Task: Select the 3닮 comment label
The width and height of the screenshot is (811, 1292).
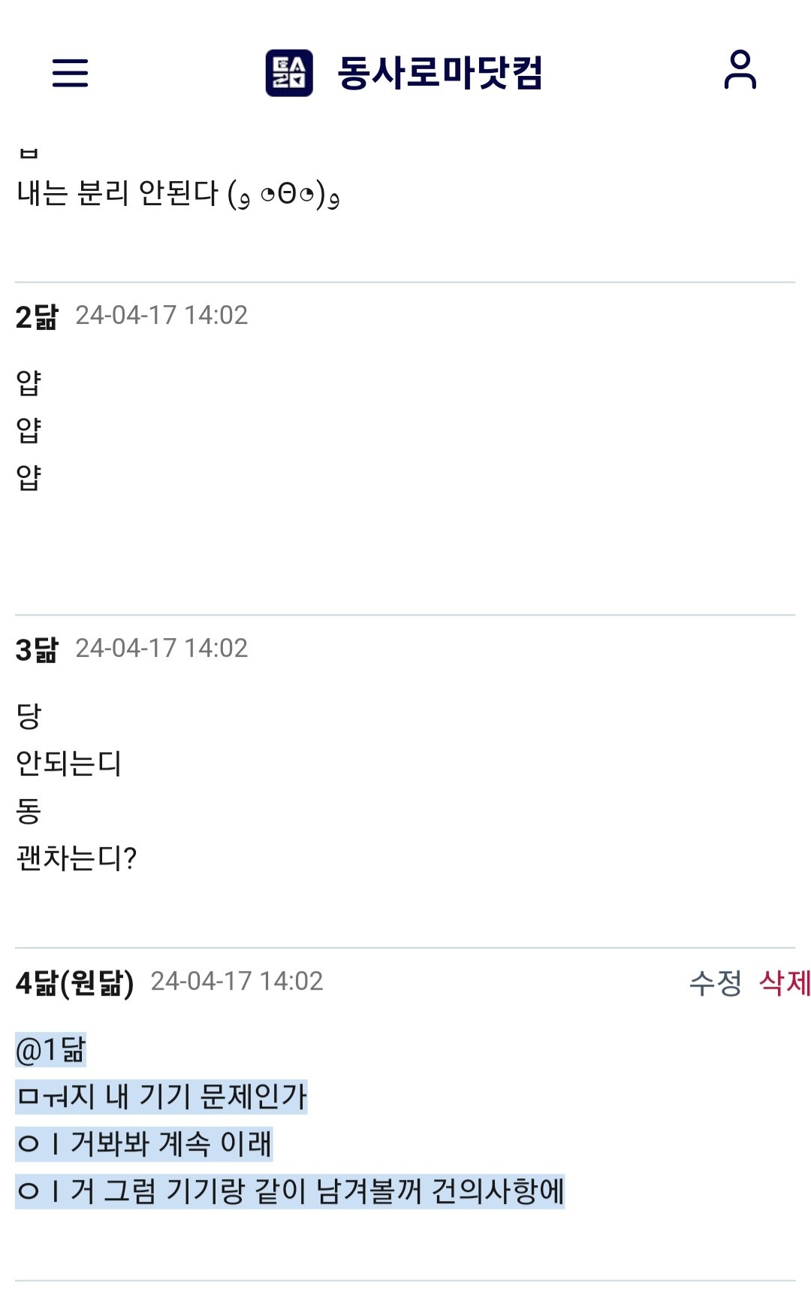Action: pyautogui.click(x=37, y=649)
